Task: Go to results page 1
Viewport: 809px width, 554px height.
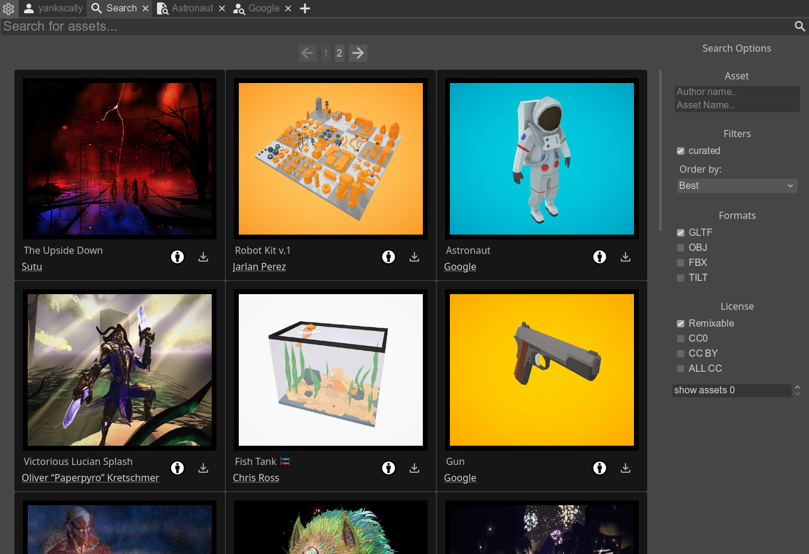Action: click(325, 53)
